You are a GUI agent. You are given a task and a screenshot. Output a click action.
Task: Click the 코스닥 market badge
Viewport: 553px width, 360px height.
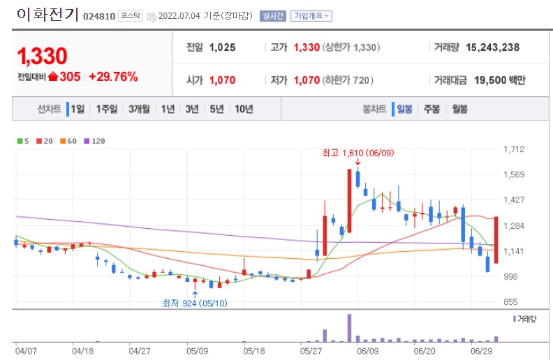(130, 15)
